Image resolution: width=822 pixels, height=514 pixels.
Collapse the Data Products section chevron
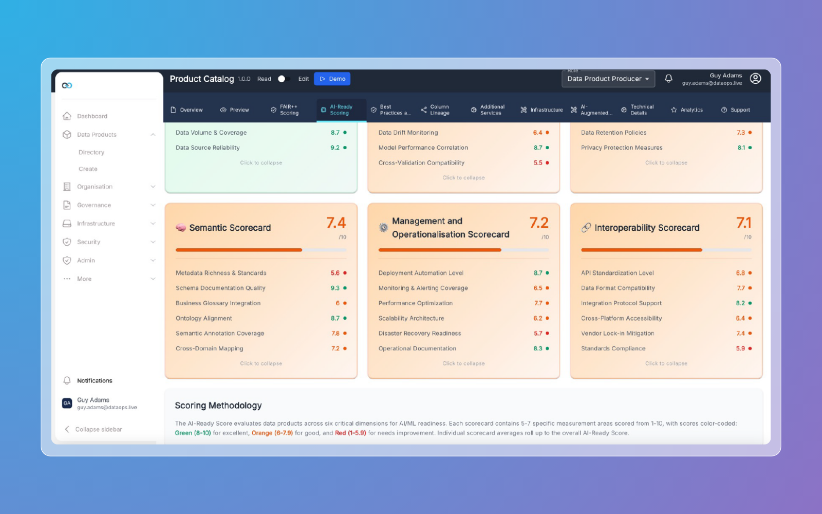[153, 134]
